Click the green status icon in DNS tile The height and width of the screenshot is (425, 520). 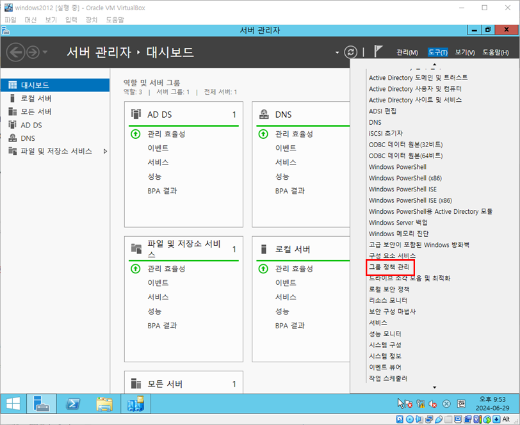pyautogui.click(x=263, y=134)
